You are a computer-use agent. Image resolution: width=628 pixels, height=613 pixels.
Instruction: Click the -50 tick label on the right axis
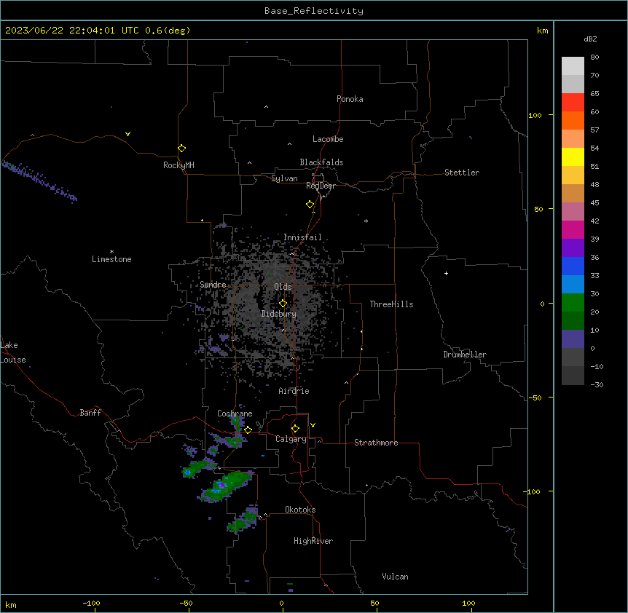[x=535, y=398]
